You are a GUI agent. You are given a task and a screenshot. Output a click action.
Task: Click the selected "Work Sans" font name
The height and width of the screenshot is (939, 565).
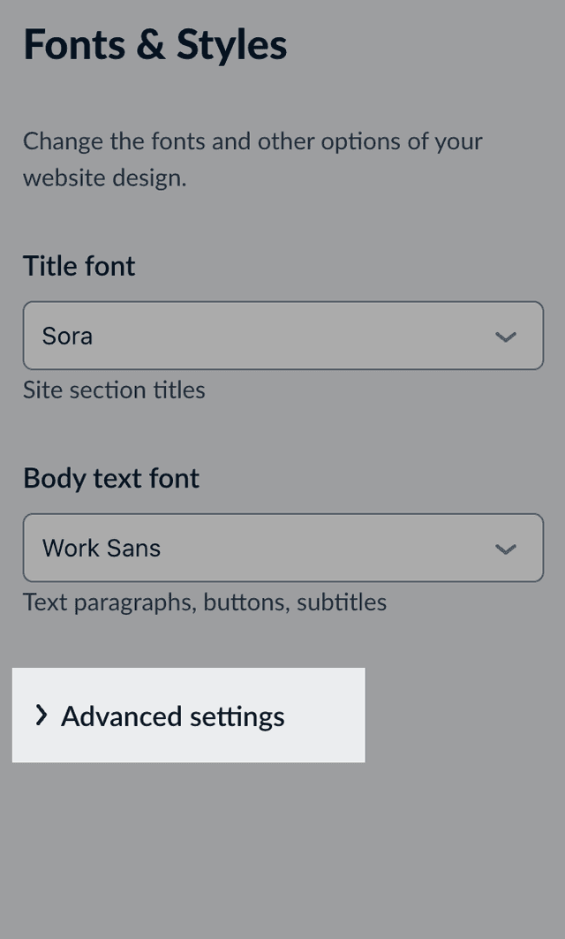(102, 548)
